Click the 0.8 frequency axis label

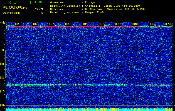coord(3,78)
